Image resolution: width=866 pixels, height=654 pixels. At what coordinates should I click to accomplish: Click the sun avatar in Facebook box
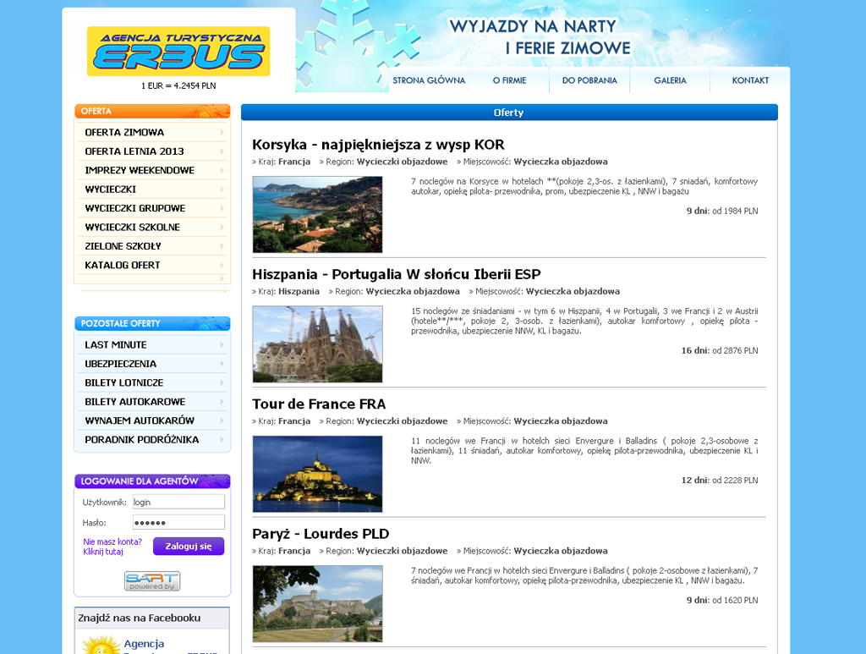click(101, 644)
